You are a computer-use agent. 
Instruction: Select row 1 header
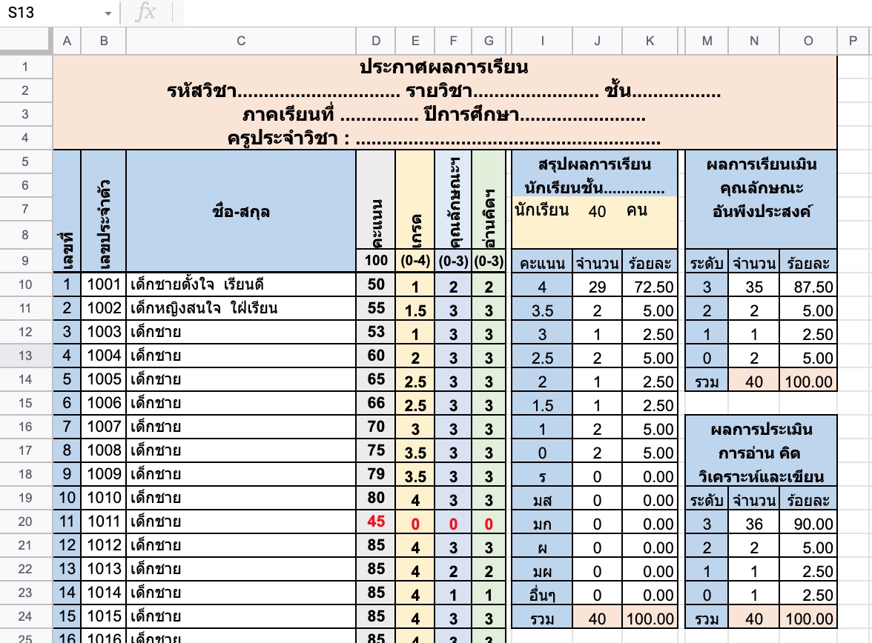coord(25,67)
